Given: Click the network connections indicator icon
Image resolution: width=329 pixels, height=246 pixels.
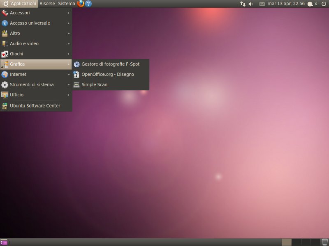Looking at the screenshot, I should [x=243, y=4].
